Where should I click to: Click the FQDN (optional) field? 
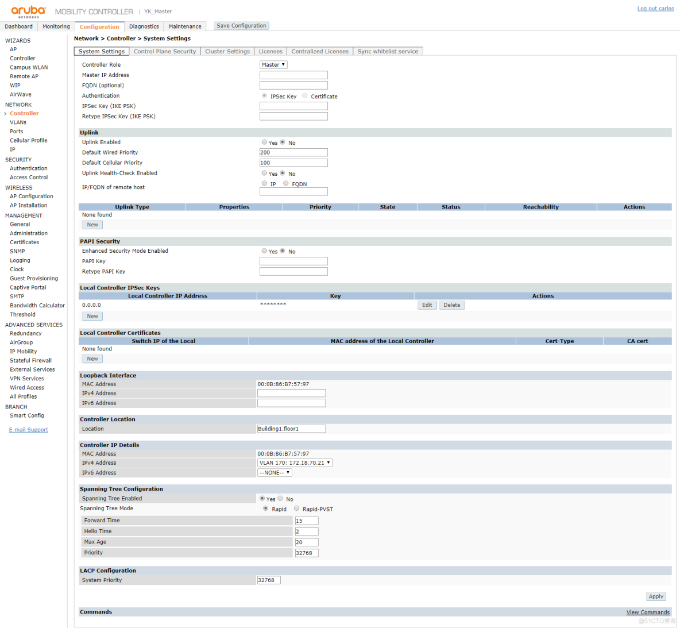(293, 86)
